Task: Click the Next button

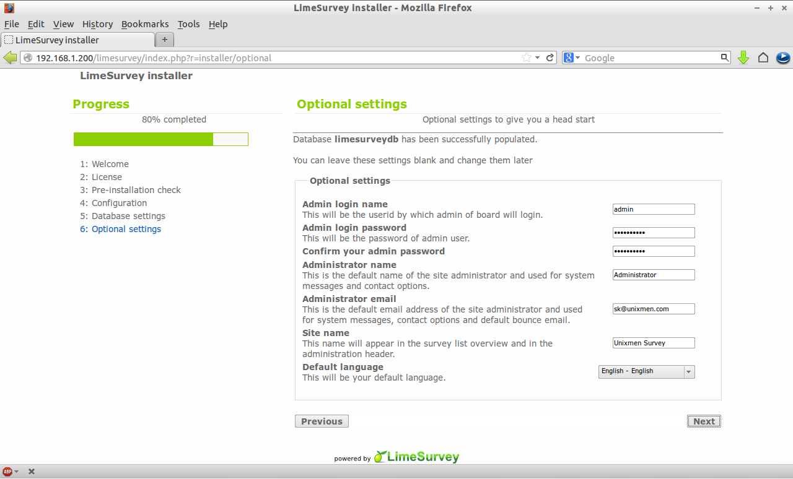Action: tap(704, 421)
